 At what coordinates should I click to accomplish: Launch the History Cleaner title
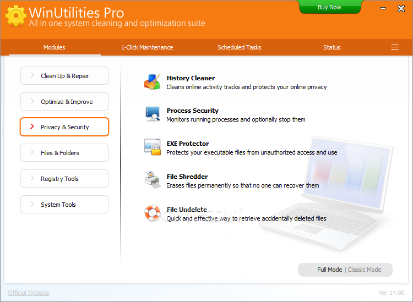(x=191, y=78)
